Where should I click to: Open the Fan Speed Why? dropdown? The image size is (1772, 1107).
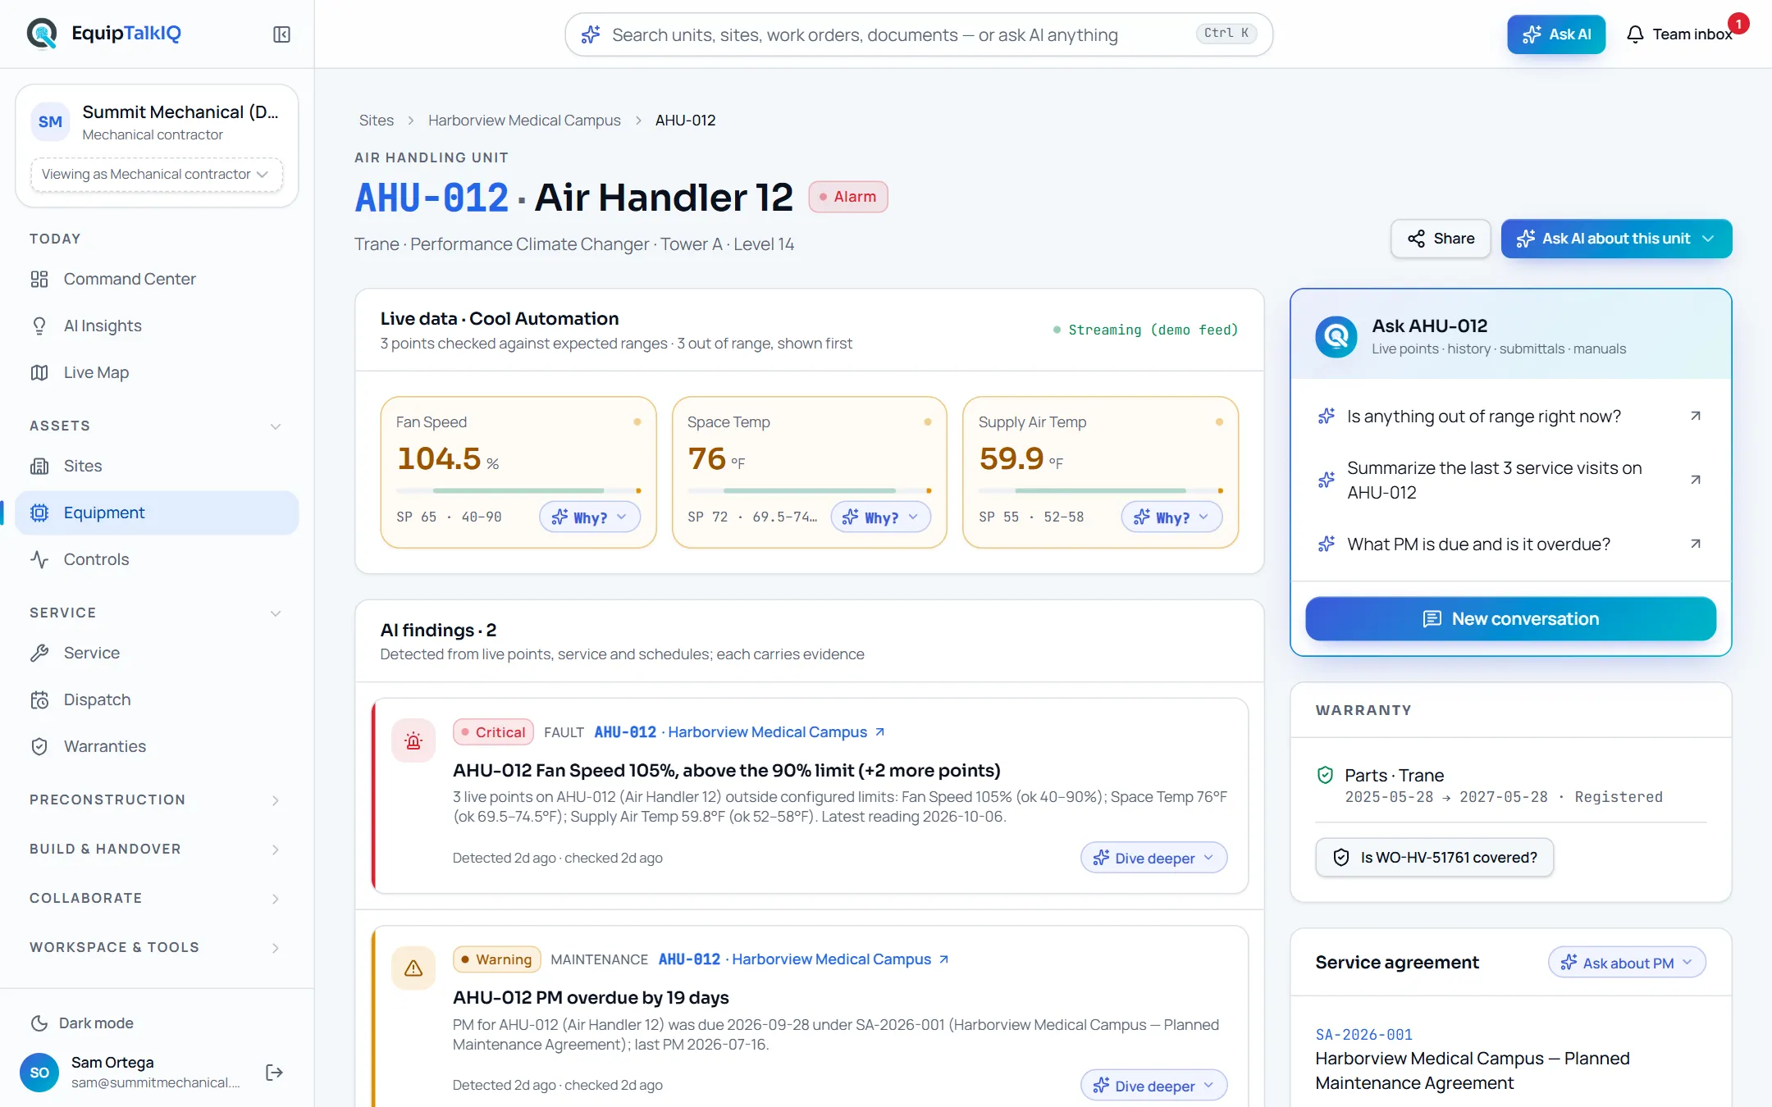click(x=590, y=517)
